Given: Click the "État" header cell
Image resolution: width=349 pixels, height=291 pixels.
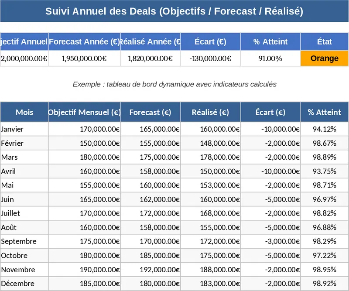Looking at the screenshot, I should pyautogui.click(x=324, y=42).
